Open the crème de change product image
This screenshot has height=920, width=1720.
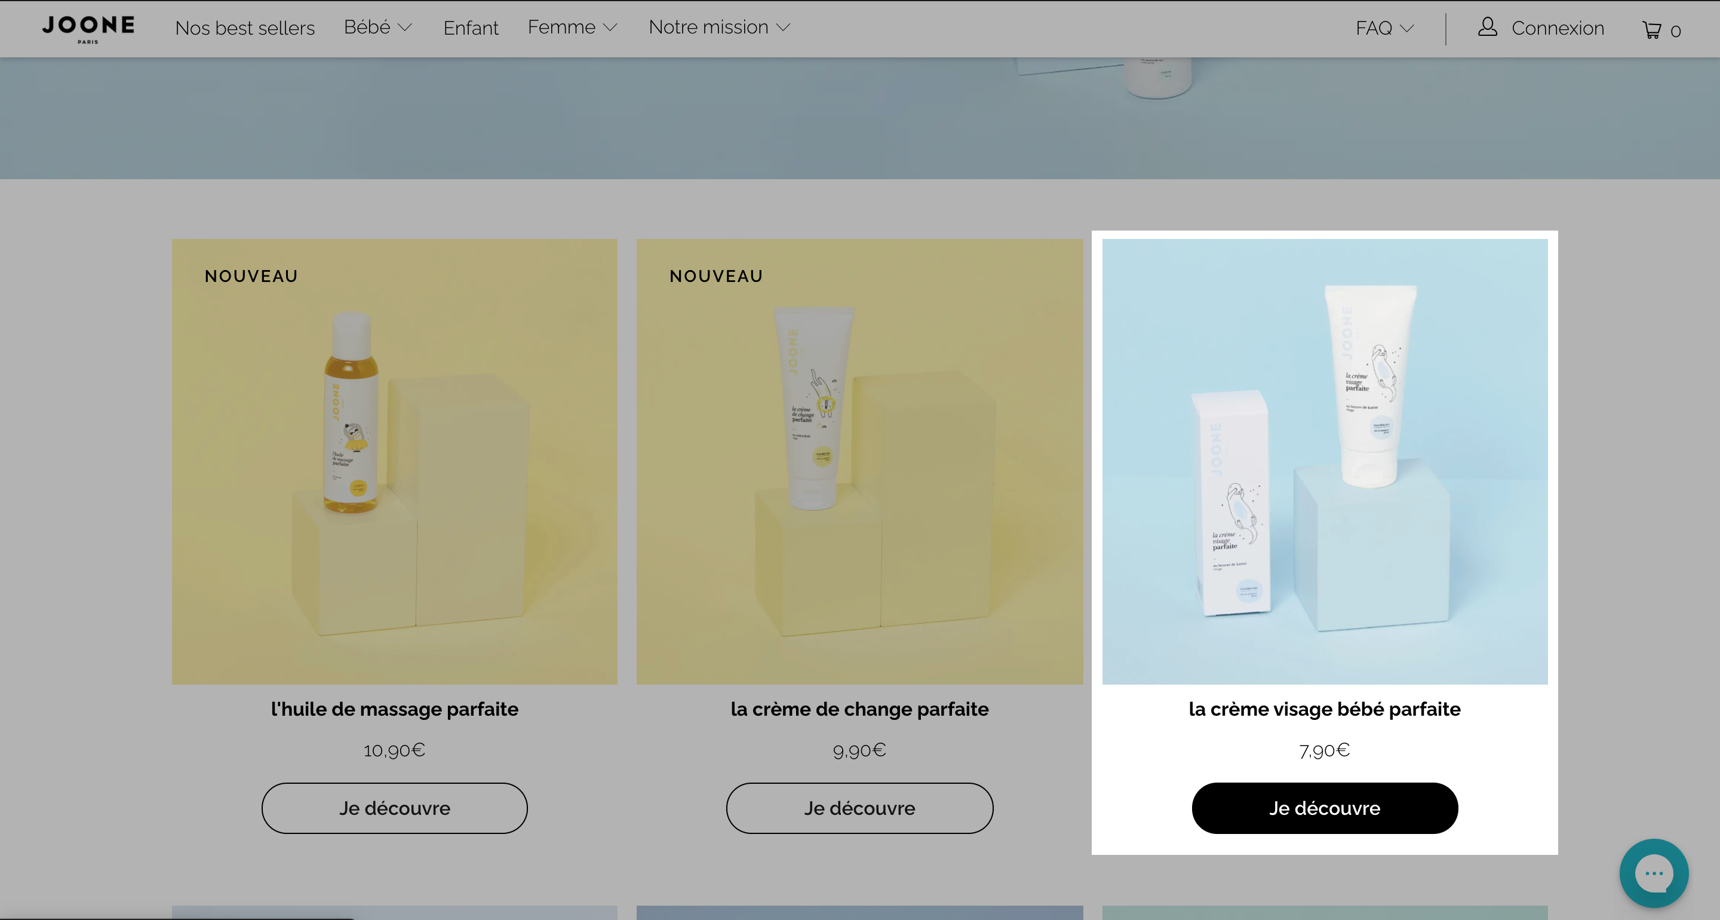pos(859,462)
